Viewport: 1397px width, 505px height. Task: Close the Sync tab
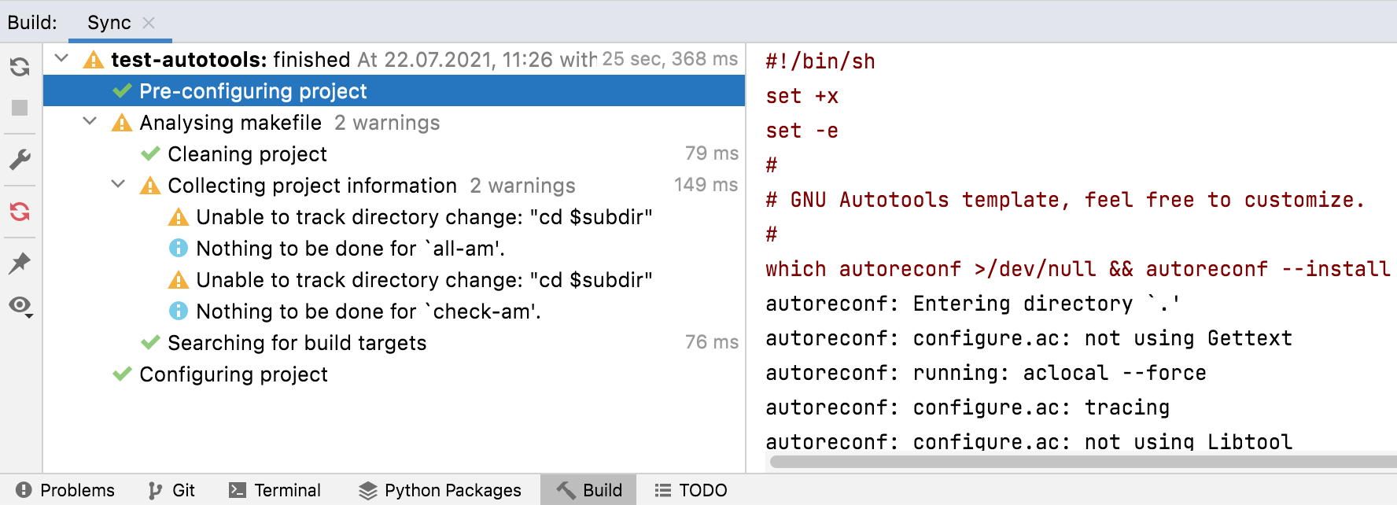pyautogui.click(x=149, y=23)
